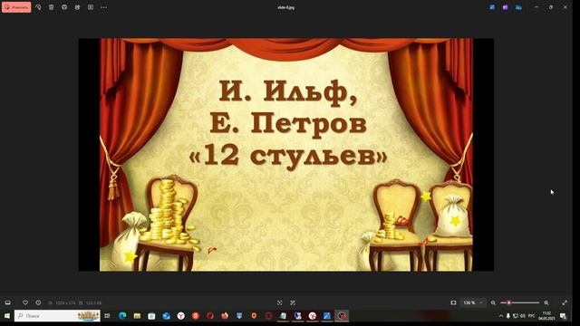Expand the hidden system tray icons chevron
The width and height of the screenshot is (580, 326).
(x=501, y=316)
